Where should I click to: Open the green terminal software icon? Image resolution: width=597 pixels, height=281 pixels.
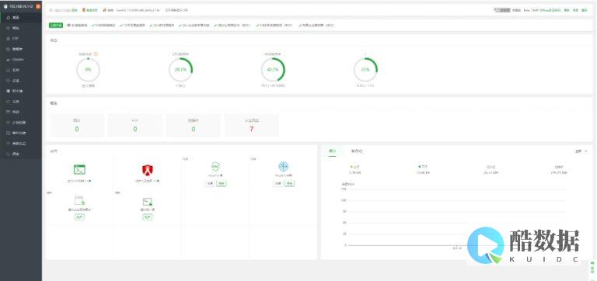click(x=79, y=169)
